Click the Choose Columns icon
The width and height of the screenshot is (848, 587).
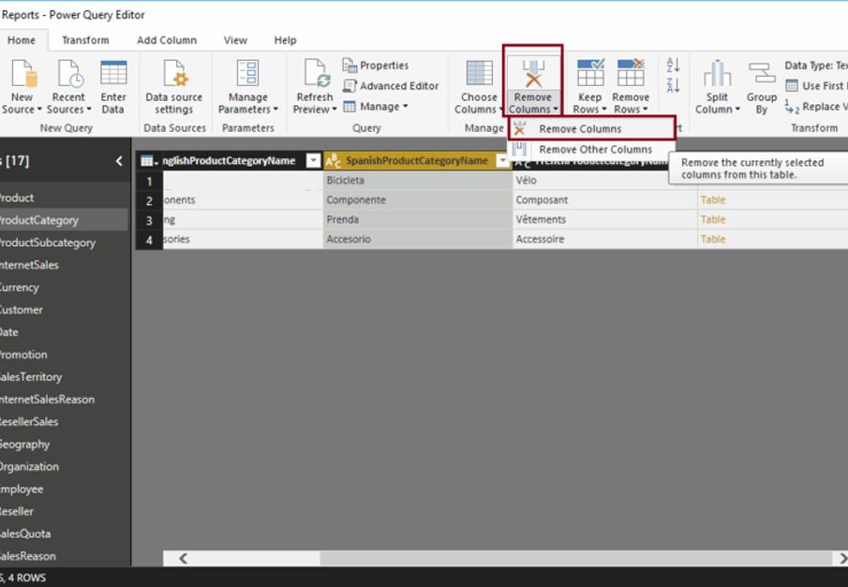[479, 73]
